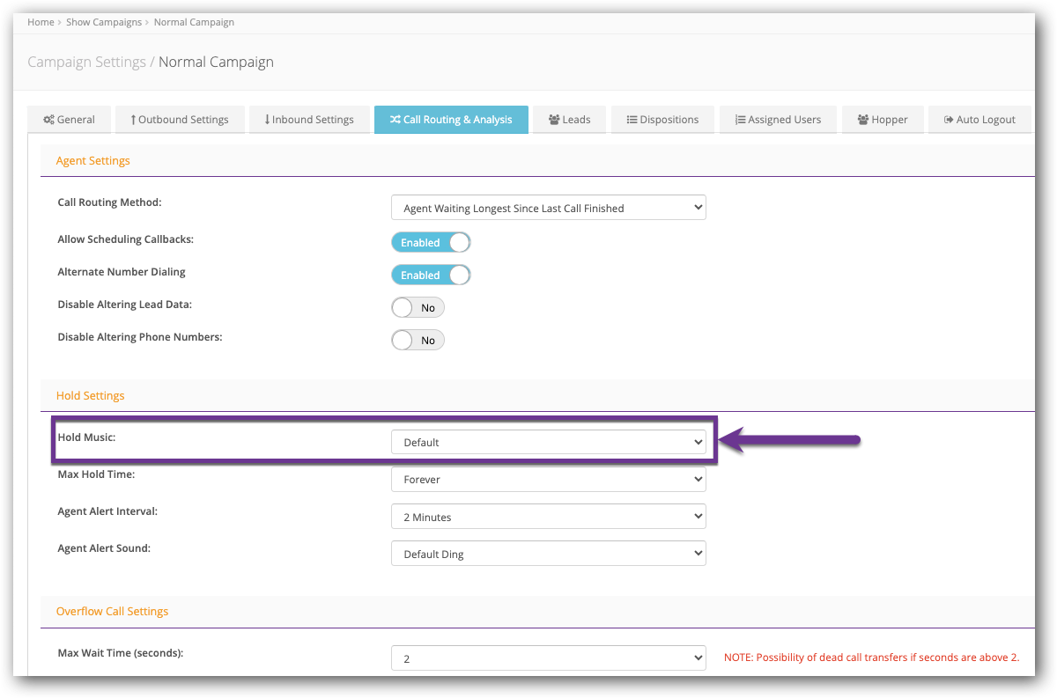
Task: Choose an Agent Alert Interval option
Action: 548,518
